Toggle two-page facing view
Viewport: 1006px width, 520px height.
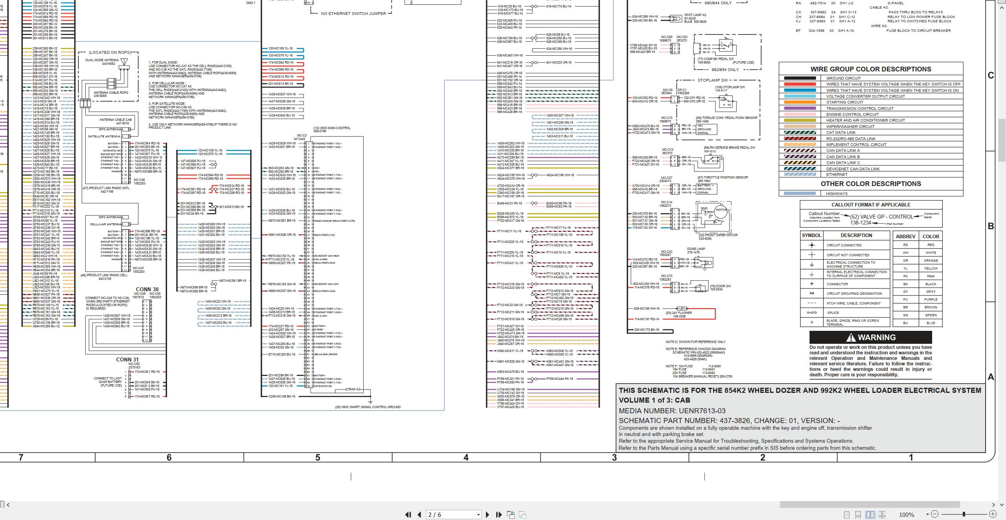[870, 515]
